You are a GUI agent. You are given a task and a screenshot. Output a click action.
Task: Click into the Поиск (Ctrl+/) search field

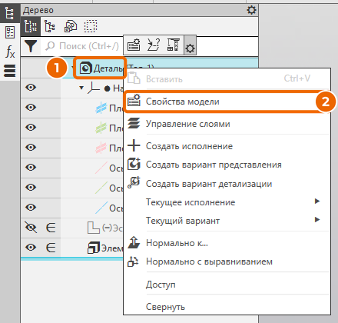point(82,46)
